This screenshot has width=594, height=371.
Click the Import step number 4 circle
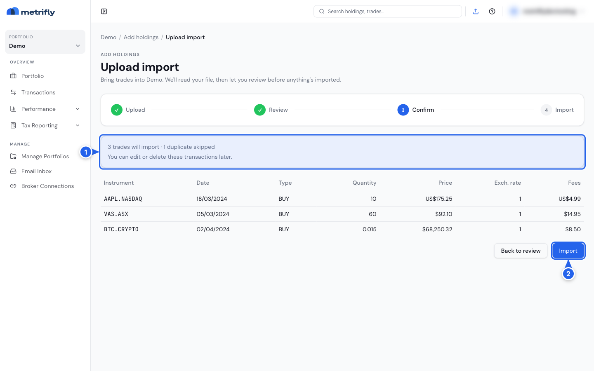click(x=546, y=110)
